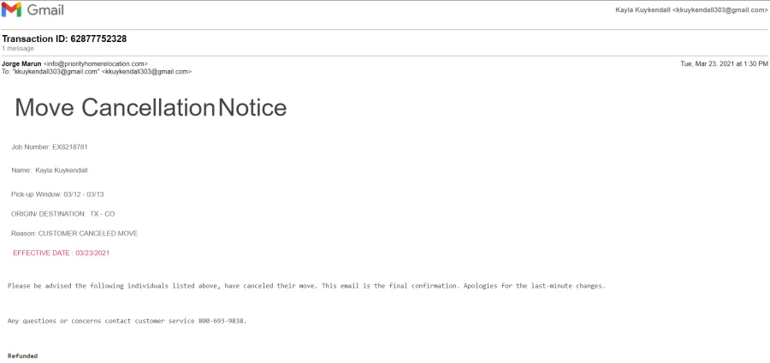Click the message date Tue, Mar 23, 2021
Viewport: 770px width, 363px height.
(724, 64)
